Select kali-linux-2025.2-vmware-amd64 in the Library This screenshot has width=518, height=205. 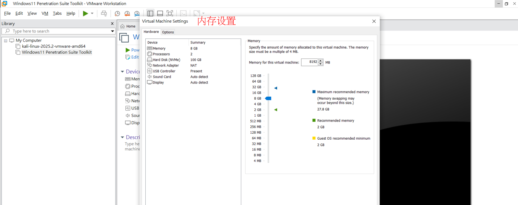tap(54, 46)
